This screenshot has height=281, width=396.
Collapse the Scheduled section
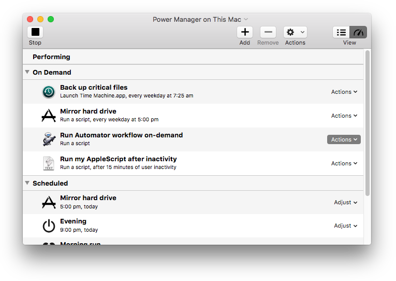point(27,183)
